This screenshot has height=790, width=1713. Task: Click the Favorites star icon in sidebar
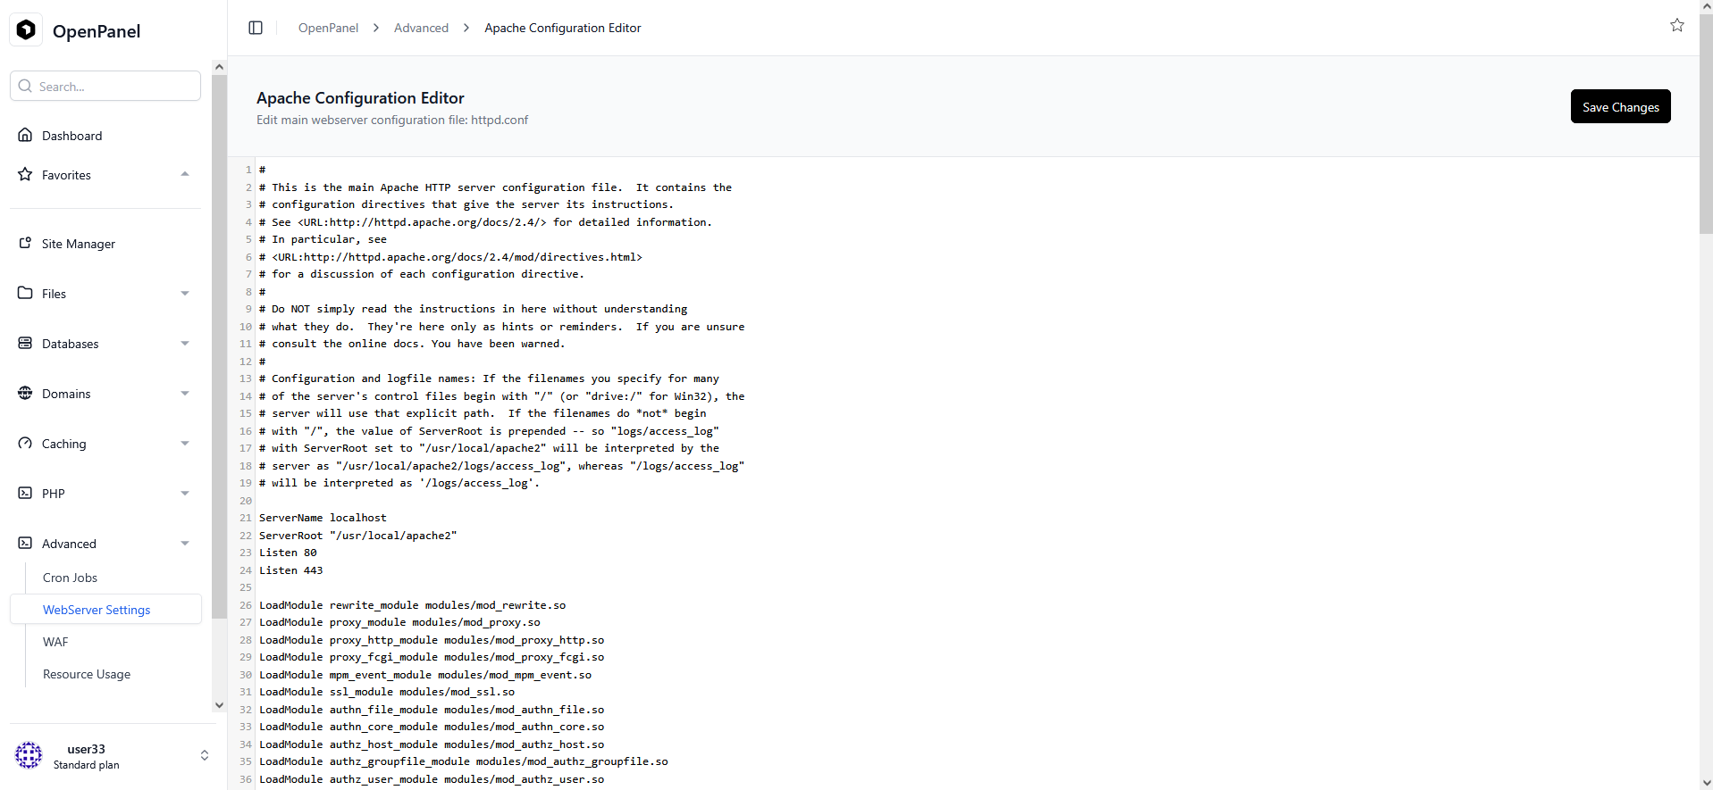[x=25, y=174]
